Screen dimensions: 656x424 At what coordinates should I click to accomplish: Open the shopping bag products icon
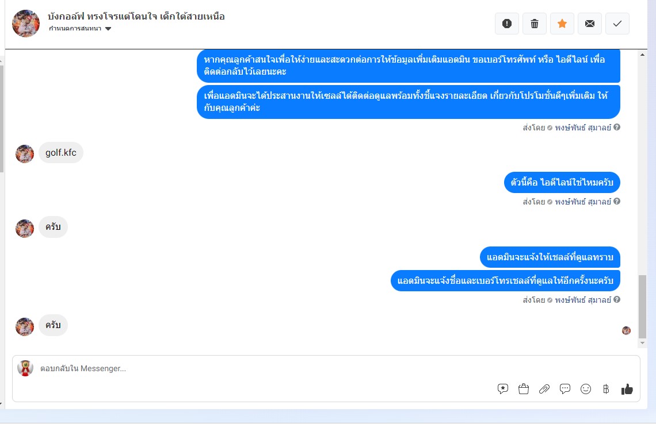coord(524,389)
